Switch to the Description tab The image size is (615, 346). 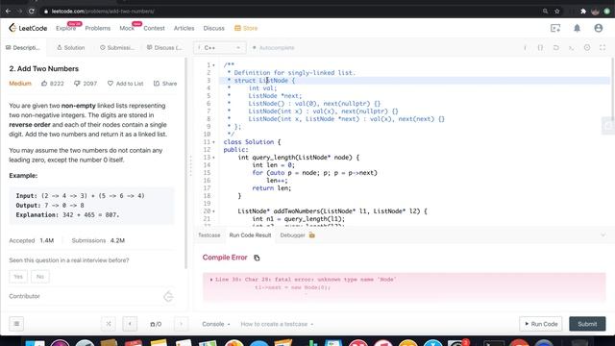[23, 47]
